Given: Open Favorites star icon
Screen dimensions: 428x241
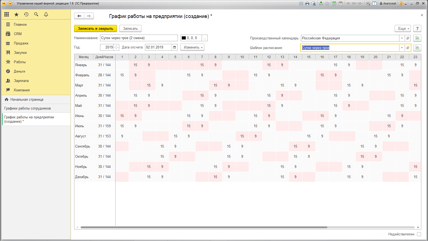Looking at the screenshot, I should [x=17, y=14].
